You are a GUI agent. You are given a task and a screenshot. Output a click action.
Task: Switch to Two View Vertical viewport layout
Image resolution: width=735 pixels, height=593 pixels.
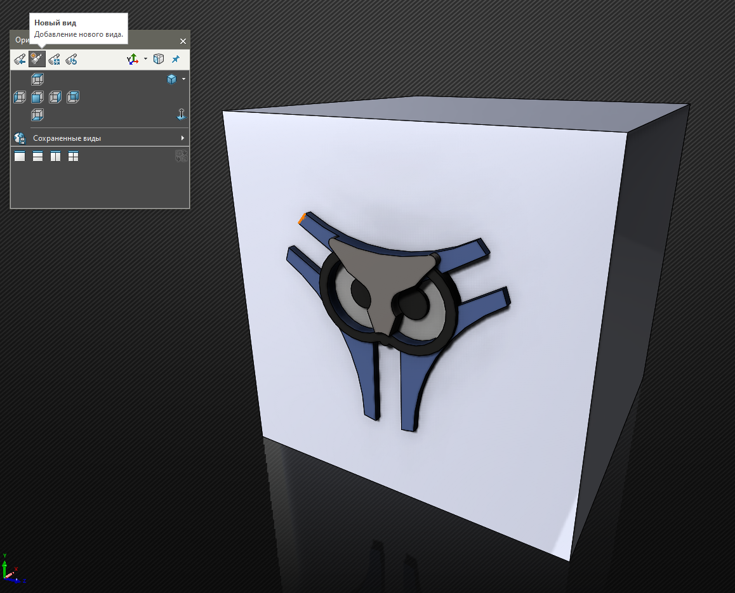tap(55, 156)
